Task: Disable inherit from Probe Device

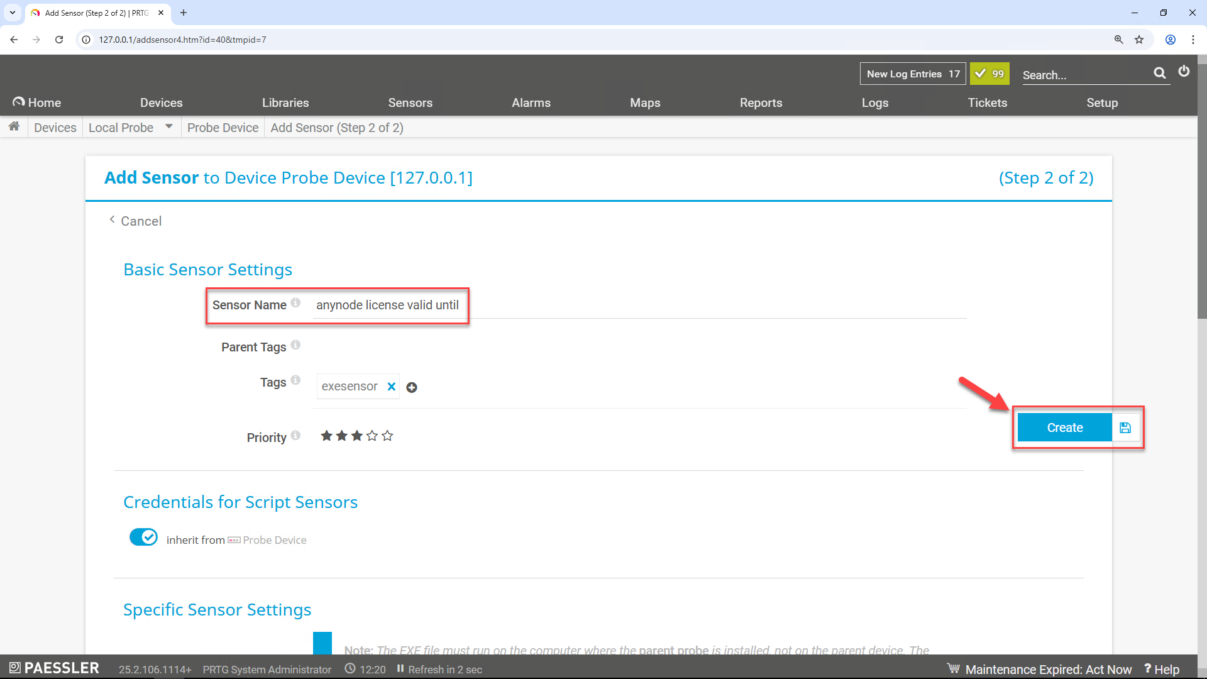Action: pyautogui.click(x=143, y=537)
